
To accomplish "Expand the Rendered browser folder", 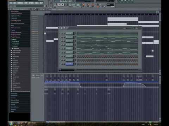I will 14,96.
